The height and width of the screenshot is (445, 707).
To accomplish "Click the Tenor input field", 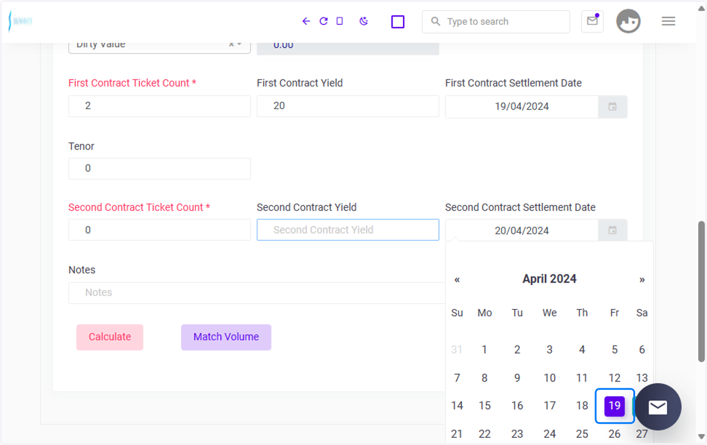I will tap(160, 168).
